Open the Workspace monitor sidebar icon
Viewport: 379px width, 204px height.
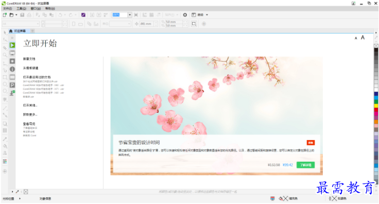pyautogui.click(x=12, y=53)
